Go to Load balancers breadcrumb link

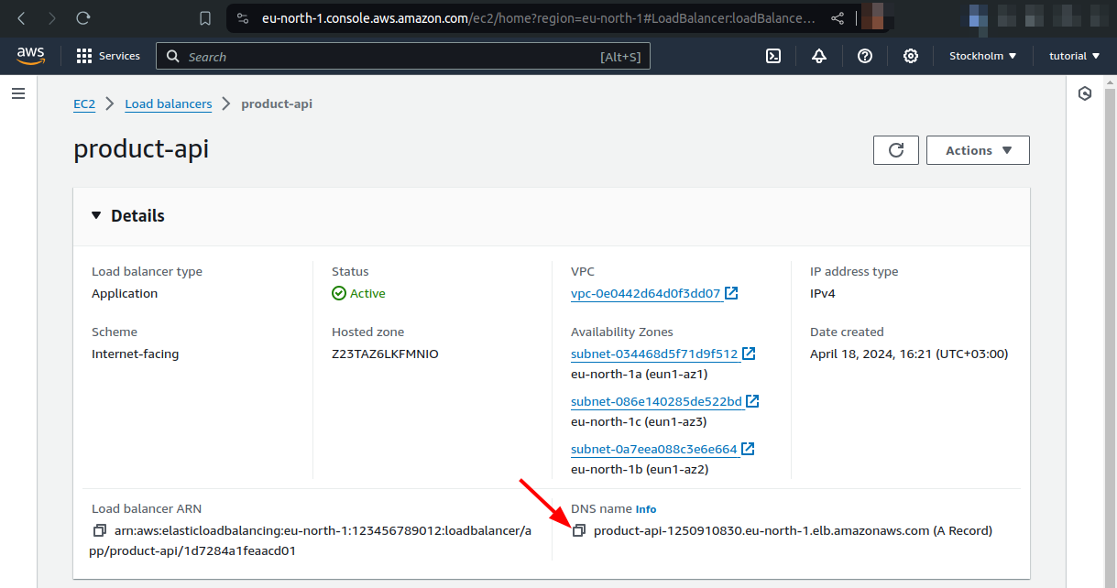click(x=169, y=103)
